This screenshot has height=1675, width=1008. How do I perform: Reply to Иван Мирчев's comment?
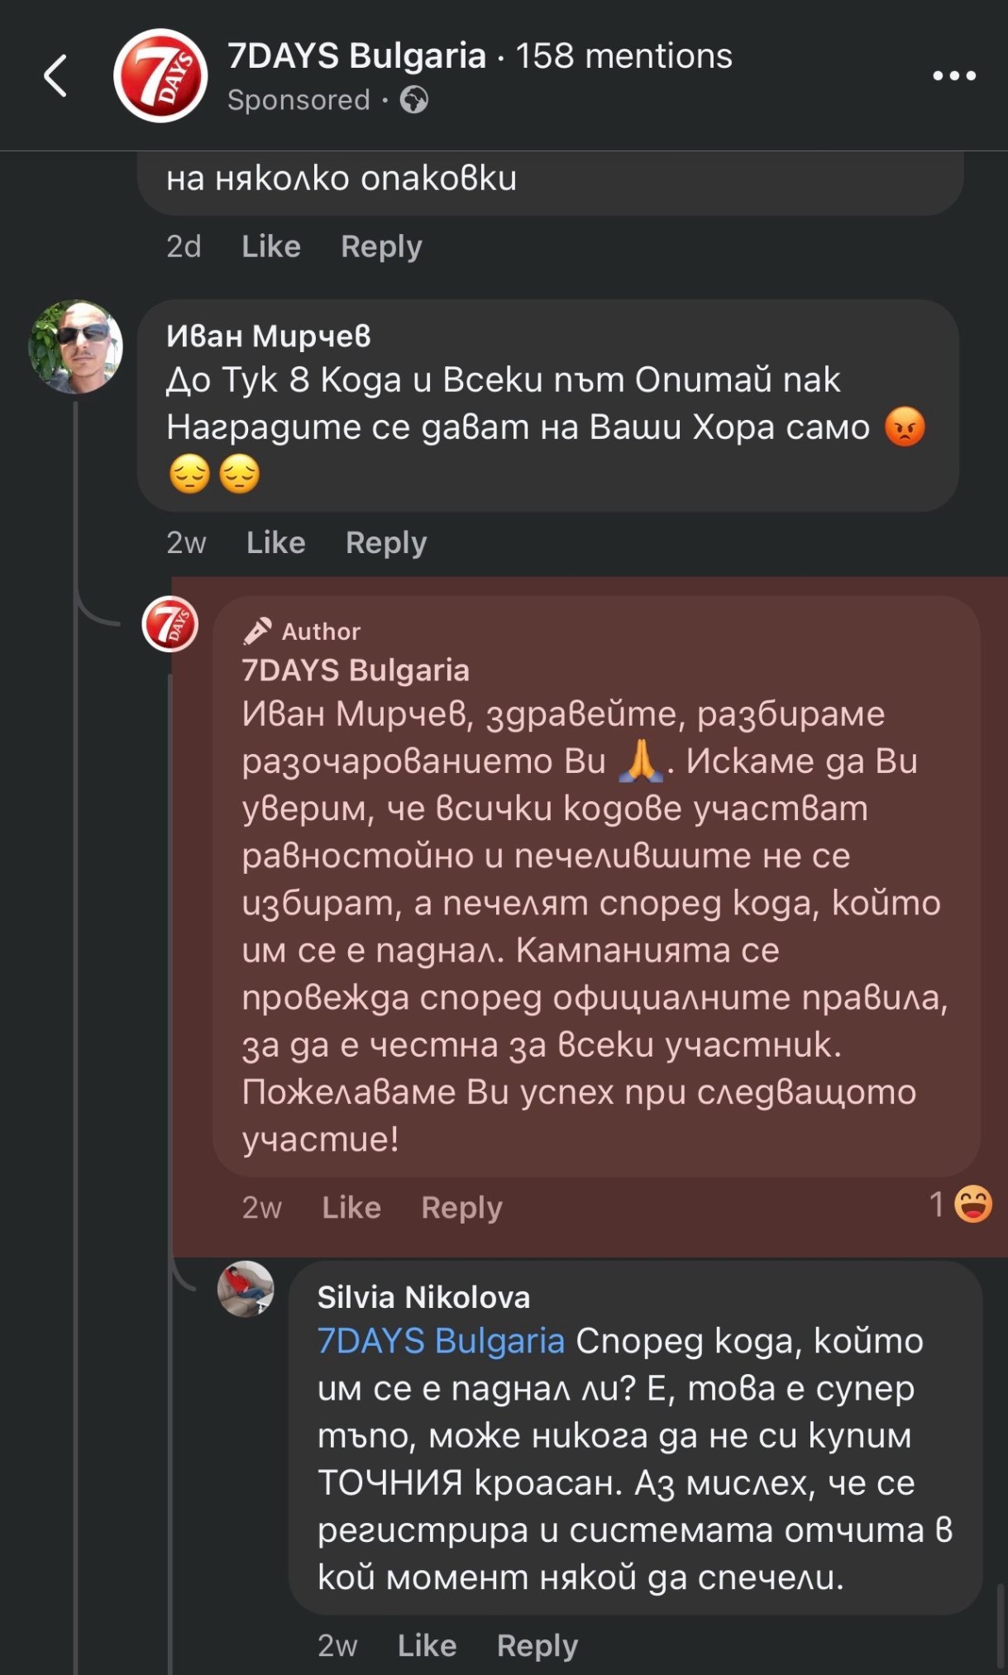386,542
